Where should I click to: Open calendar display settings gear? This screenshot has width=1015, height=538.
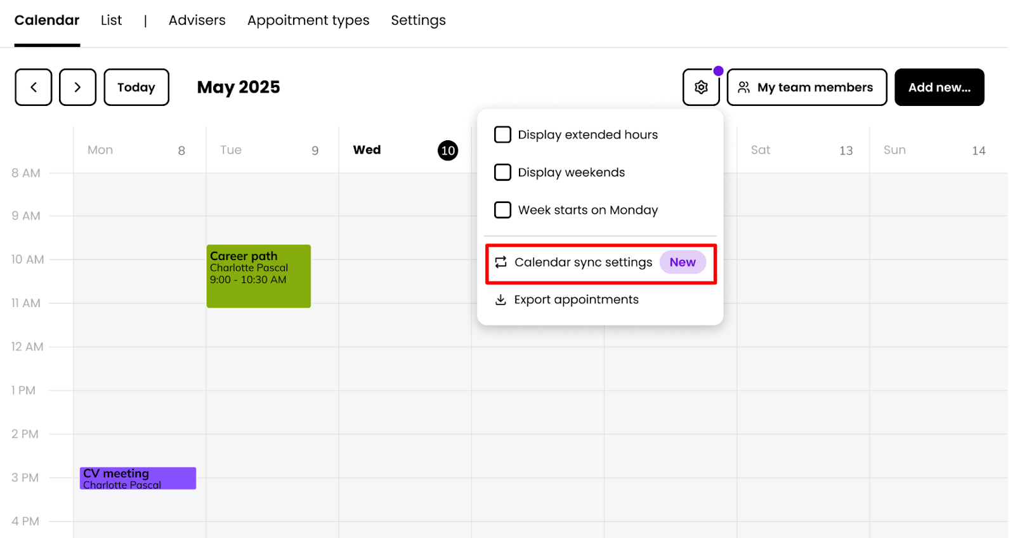click(x=701, y=88)
